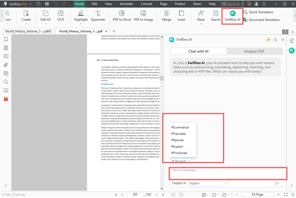The height and width of the screenshot is (198, 296).
Task: Click the page number field showing 205
Action: click(x=135, y=195)
